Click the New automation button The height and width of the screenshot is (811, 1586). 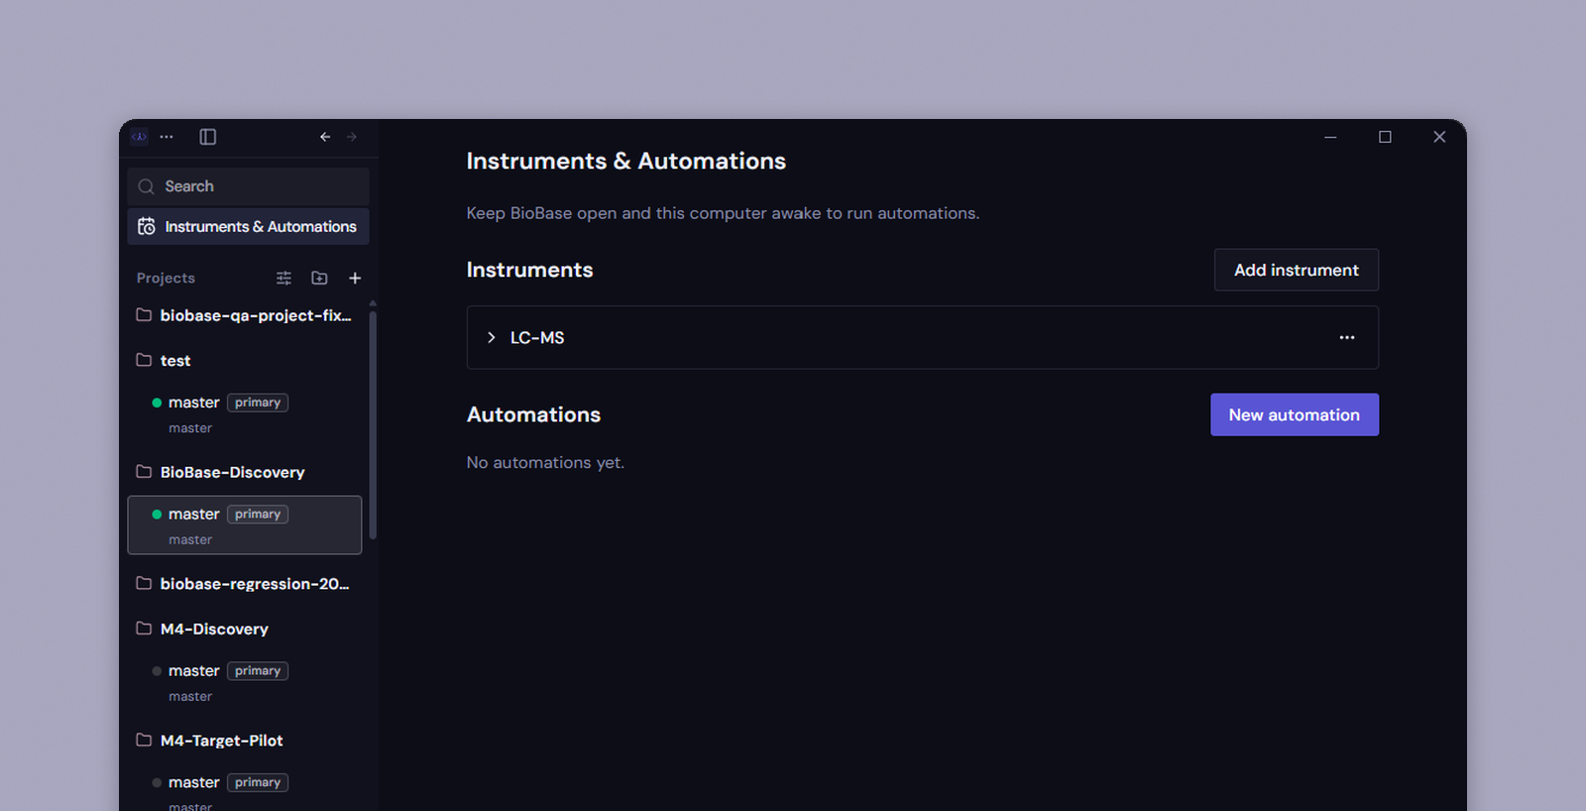coord(1295,415)
